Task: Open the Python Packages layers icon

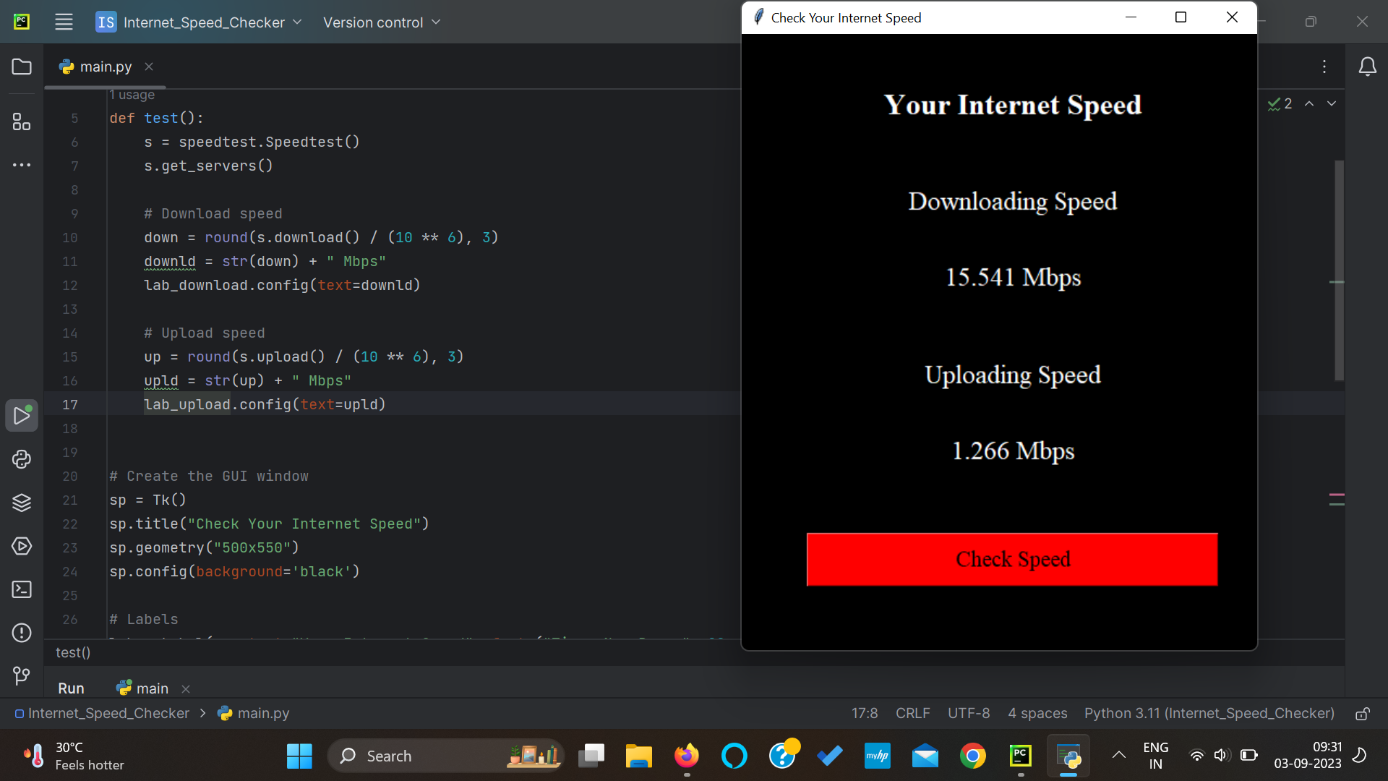Action: [22, 503]
